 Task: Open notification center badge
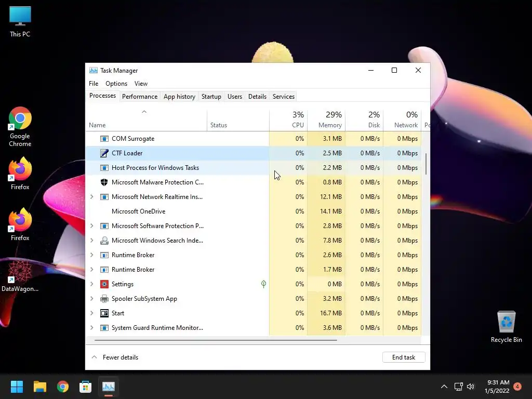tap(517, 387)
